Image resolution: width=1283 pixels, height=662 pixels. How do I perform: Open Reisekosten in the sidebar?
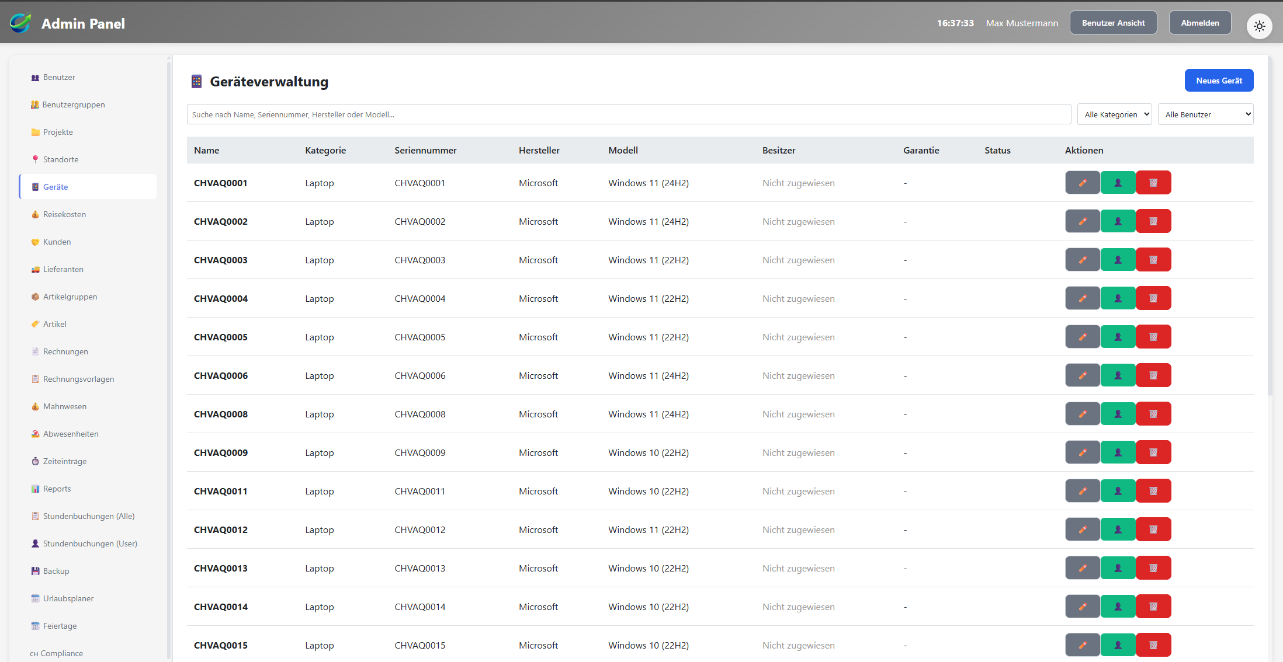tap(64, 214)
